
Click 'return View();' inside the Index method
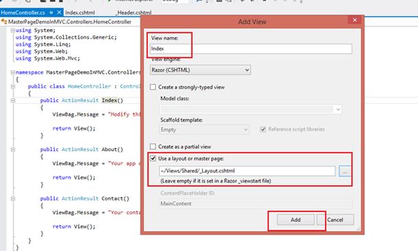point(74,129)
